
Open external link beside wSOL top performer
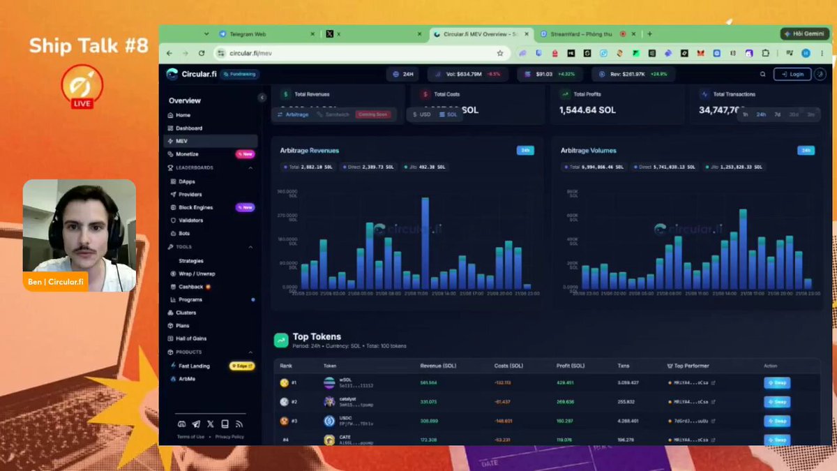pos(713,382)
